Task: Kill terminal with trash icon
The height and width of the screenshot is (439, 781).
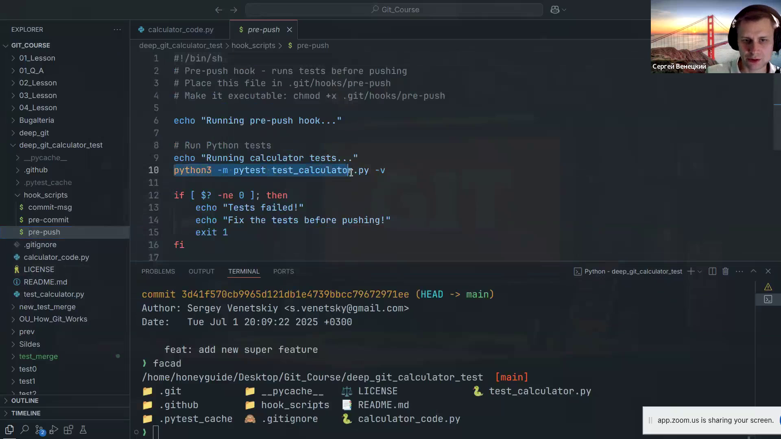Action: tap(725, 271)
